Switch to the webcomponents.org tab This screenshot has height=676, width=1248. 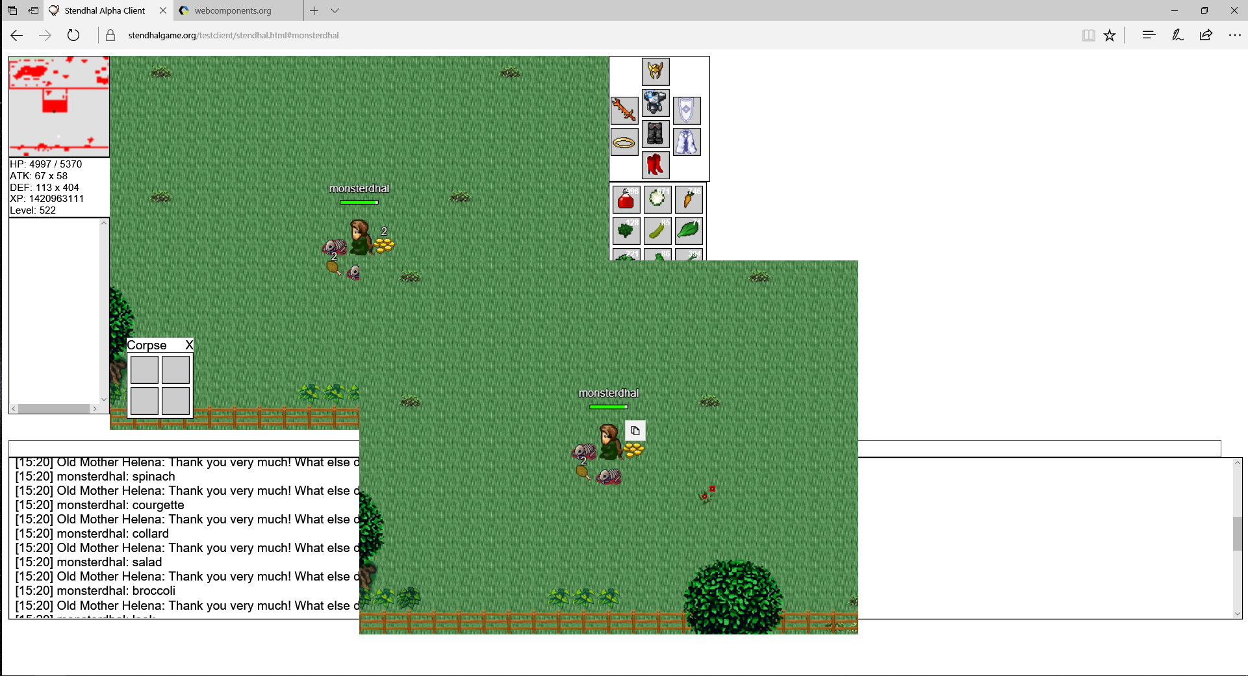[x=238, y=10]
